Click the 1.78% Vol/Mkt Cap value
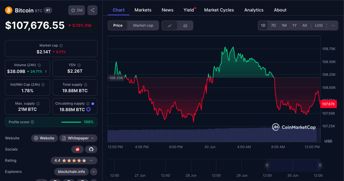Viewport: 344px width, 181px height. (27, 91)
